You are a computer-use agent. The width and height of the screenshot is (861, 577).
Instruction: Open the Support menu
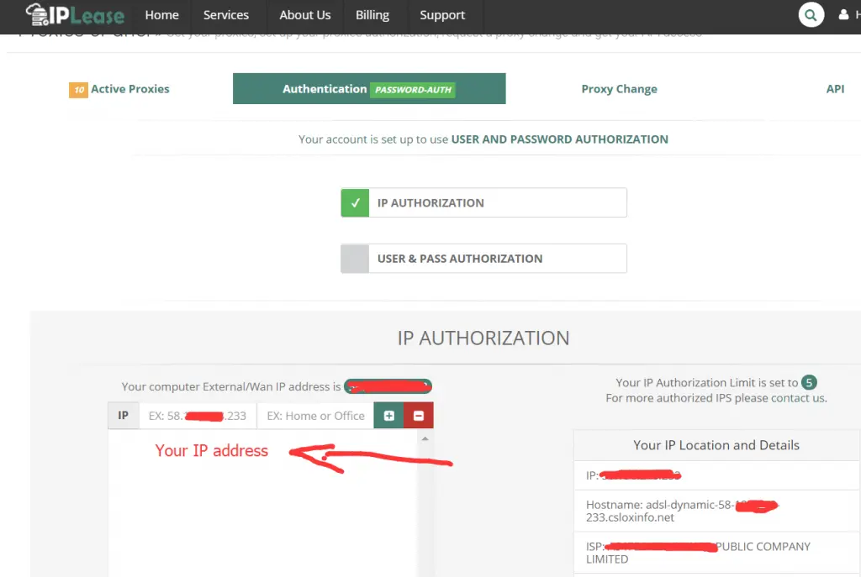pyautogui.click(x=442, y=15)
